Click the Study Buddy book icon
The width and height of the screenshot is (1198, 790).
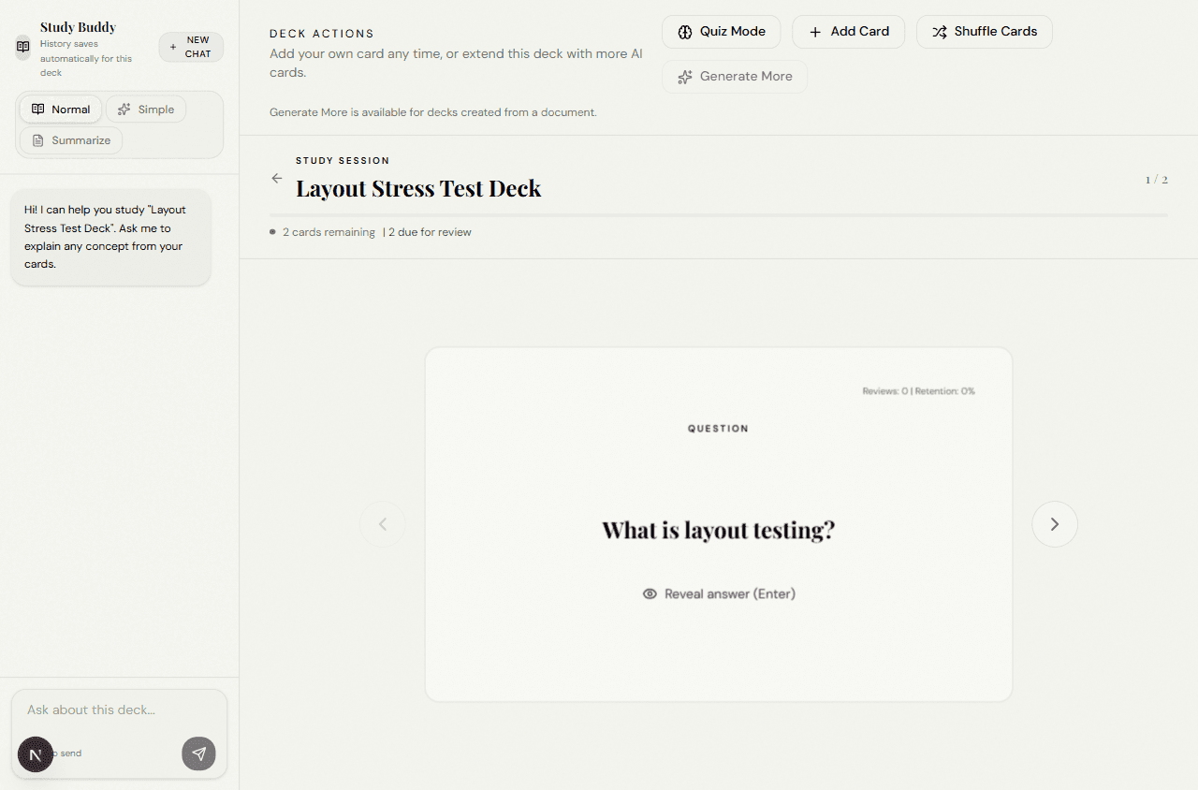[23, 47]
